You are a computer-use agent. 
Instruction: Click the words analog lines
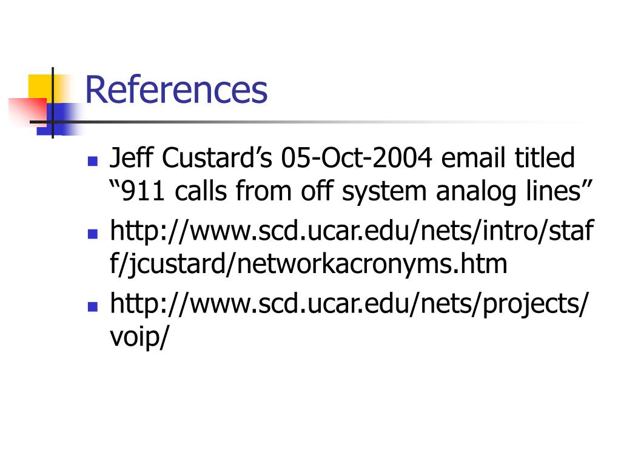point(514,191)
